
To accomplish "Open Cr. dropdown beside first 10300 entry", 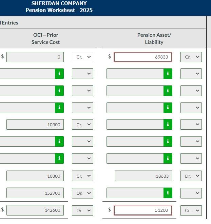I will point(82,125).
